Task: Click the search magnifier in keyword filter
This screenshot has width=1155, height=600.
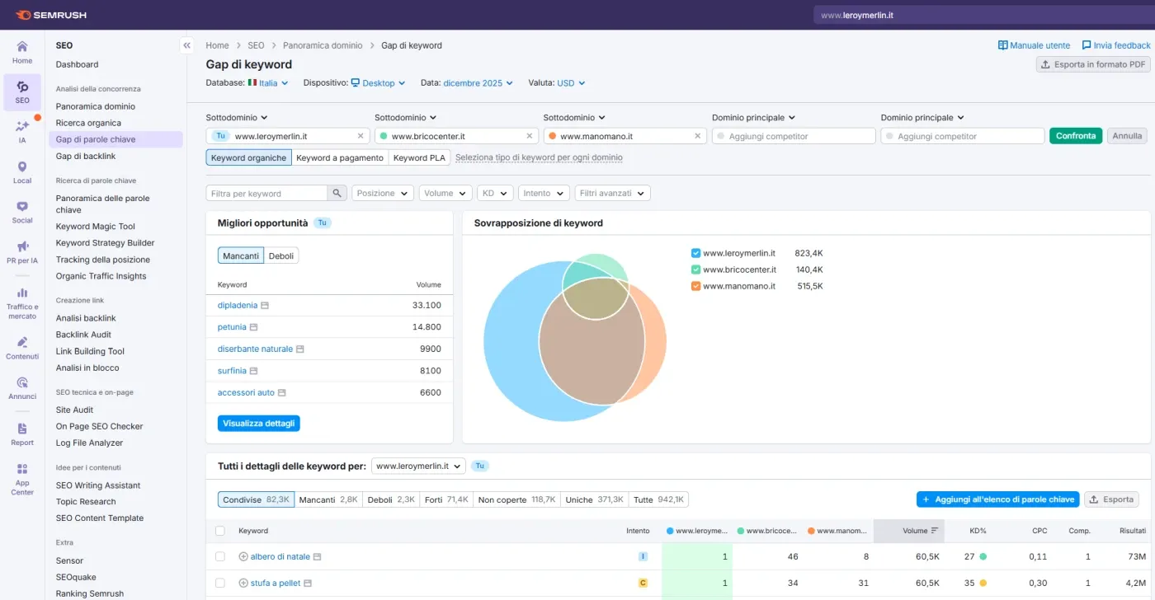Action: click(337, 193)
